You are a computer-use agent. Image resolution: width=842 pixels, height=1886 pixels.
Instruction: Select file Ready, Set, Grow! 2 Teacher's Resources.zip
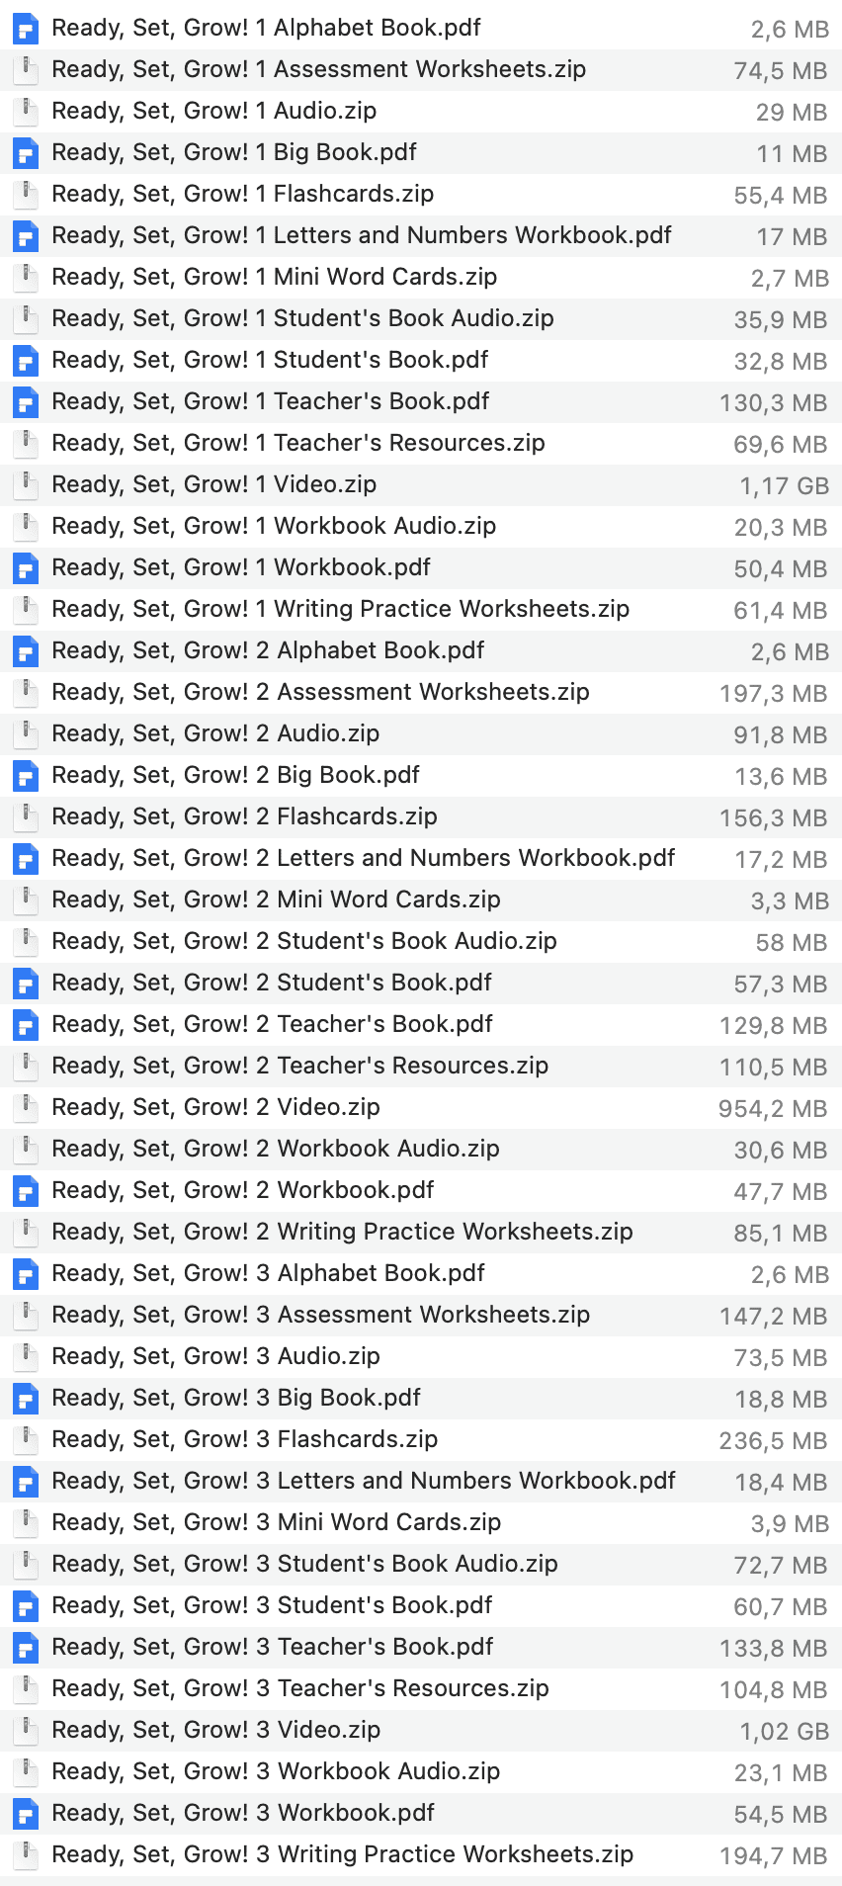(421, 1066)
